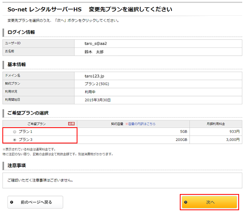Screen dimensions: 245x211
Task: Click the 前のページへ戻る button
Action: click(35, 202)
